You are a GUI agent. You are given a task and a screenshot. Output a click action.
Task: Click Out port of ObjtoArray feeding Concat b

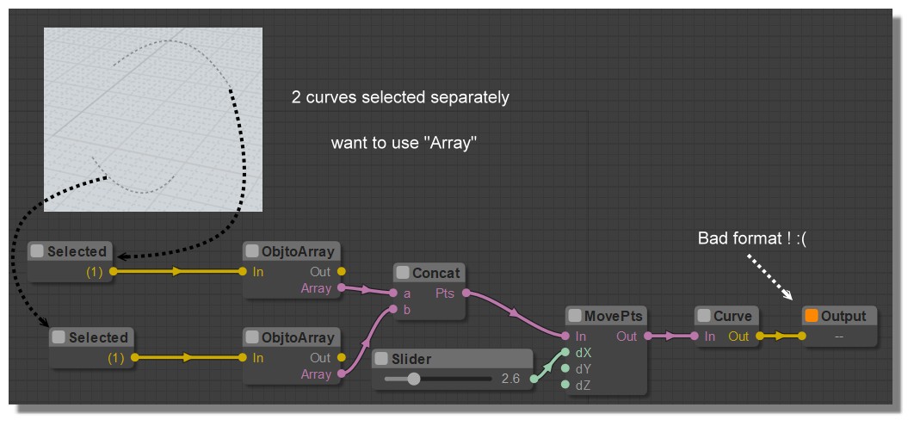(x=342, y=358)
